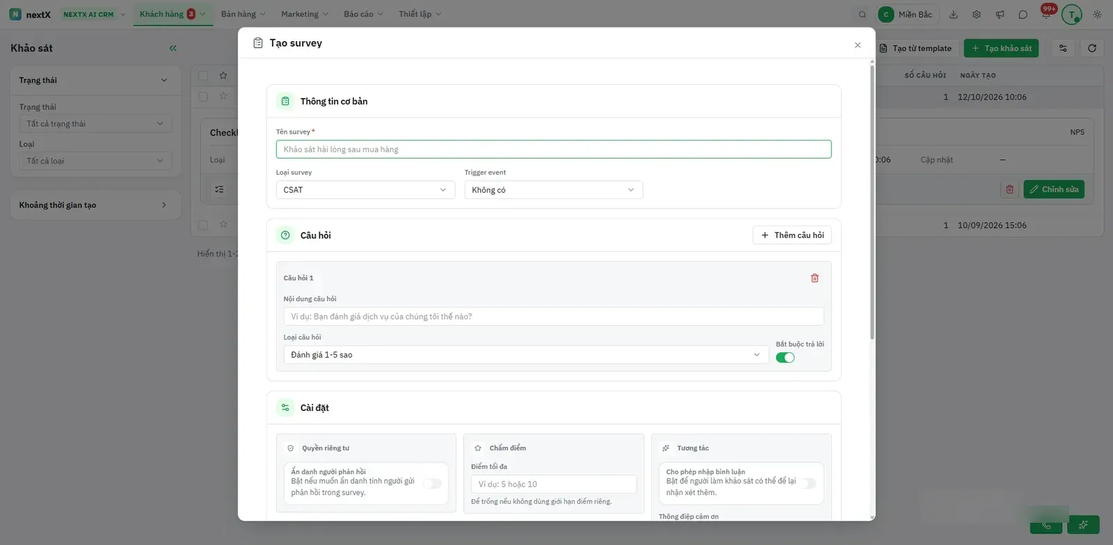The width and height of the screenshot is (1113, 545).
Task: Expand the Khoảng thời gian tạo section
Action: [x=95, y=205]
